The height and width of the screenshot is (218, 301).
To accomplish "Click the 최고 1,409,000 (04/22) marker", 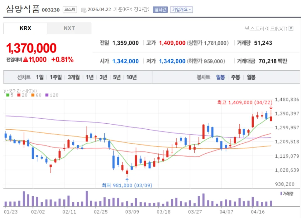I will (x=245, y=102).
